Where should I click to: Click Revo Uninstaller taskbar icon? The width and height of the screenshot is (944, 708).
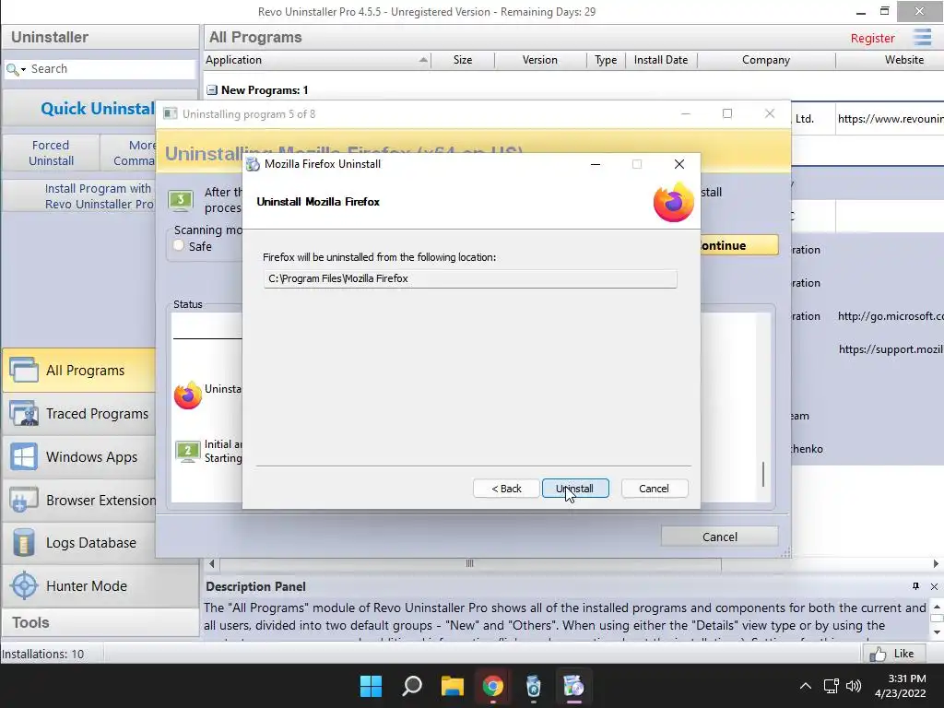tap(534, 686)
